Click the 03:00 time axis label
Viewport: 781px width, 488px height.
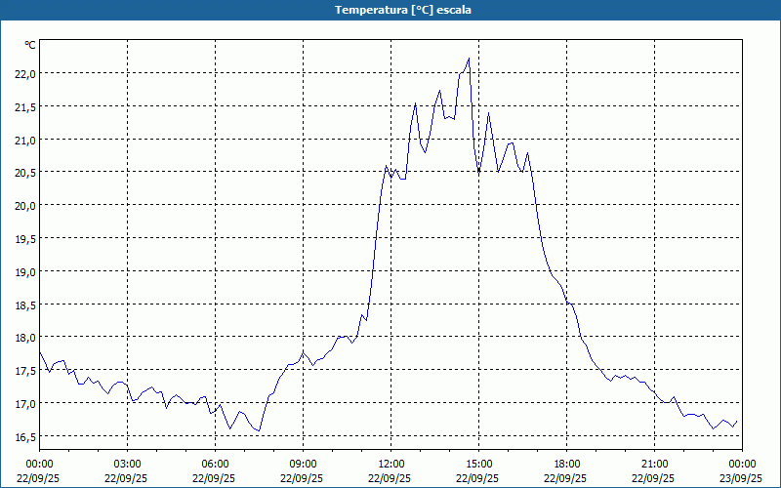[x=127, y=464]
